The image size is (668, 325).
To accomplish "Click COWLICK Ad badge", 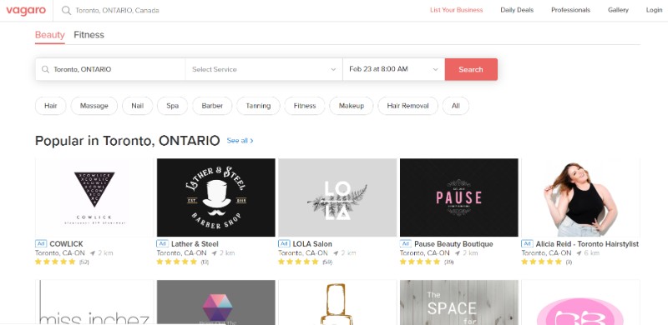I will pos(40,243).
